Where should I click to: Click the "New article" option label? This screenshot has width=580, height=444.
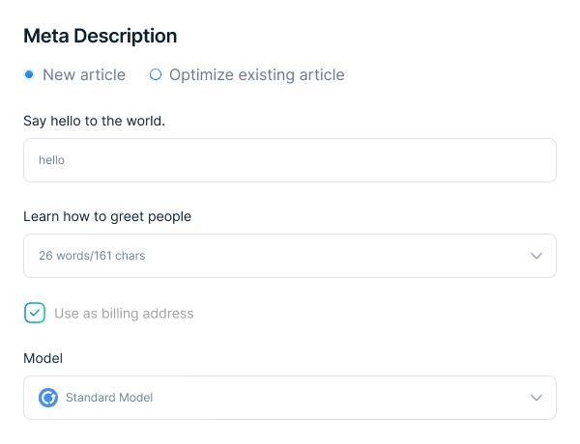click(x=84, y=74)
